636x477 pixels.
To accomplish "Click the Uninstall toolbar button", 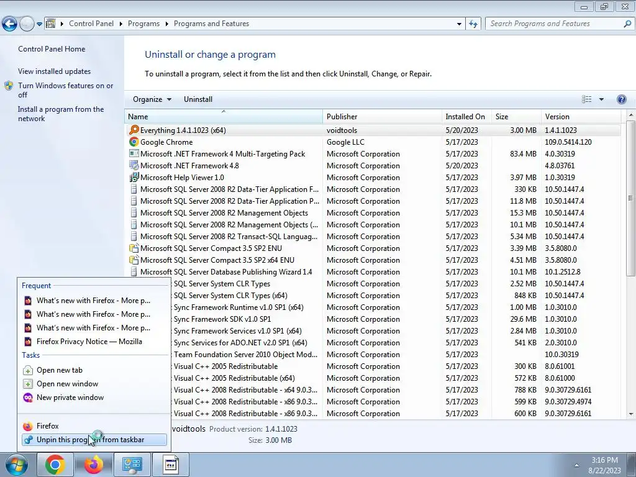I will tap(198, 99).
